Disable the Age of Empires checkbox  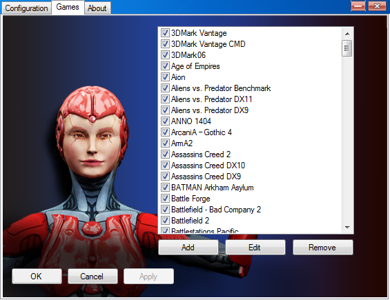point(165,66)
